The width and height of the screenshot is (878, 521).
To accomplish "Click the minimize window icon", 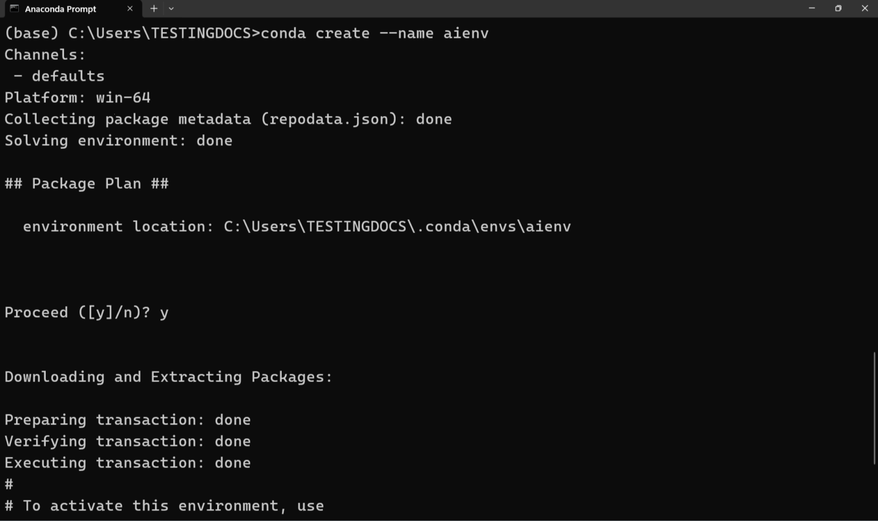I will (x=812, y=8).
